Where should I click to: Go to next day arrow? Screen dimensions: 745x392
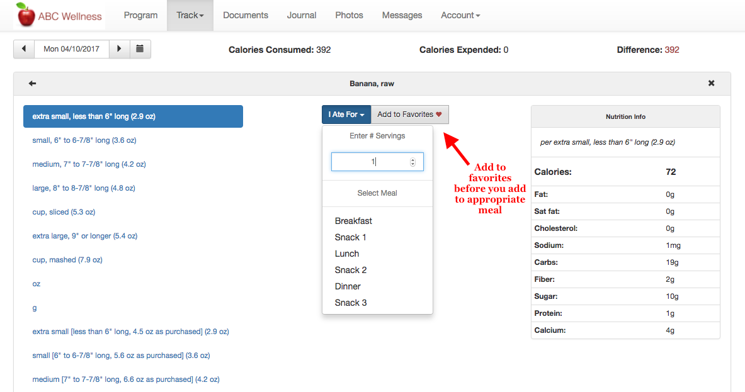tap(119, 49)
